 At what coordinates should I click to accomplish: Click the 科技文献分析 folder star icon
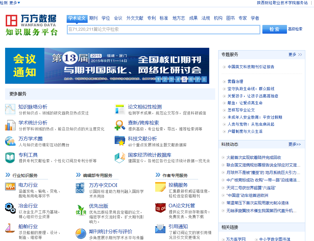point(120,141)
